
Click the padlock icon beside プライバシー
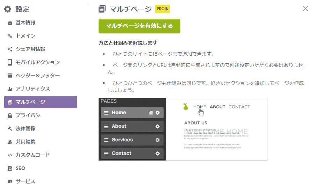(10, 116)
